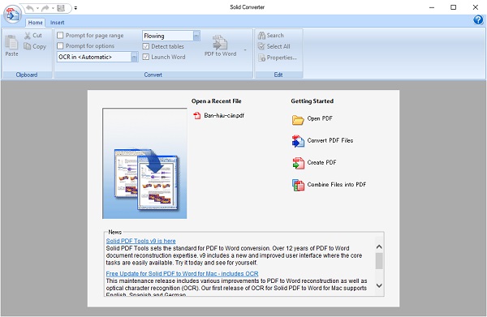Click the conversion illustration thumbnail
487x317 pixels.
(x=144, y=164)
